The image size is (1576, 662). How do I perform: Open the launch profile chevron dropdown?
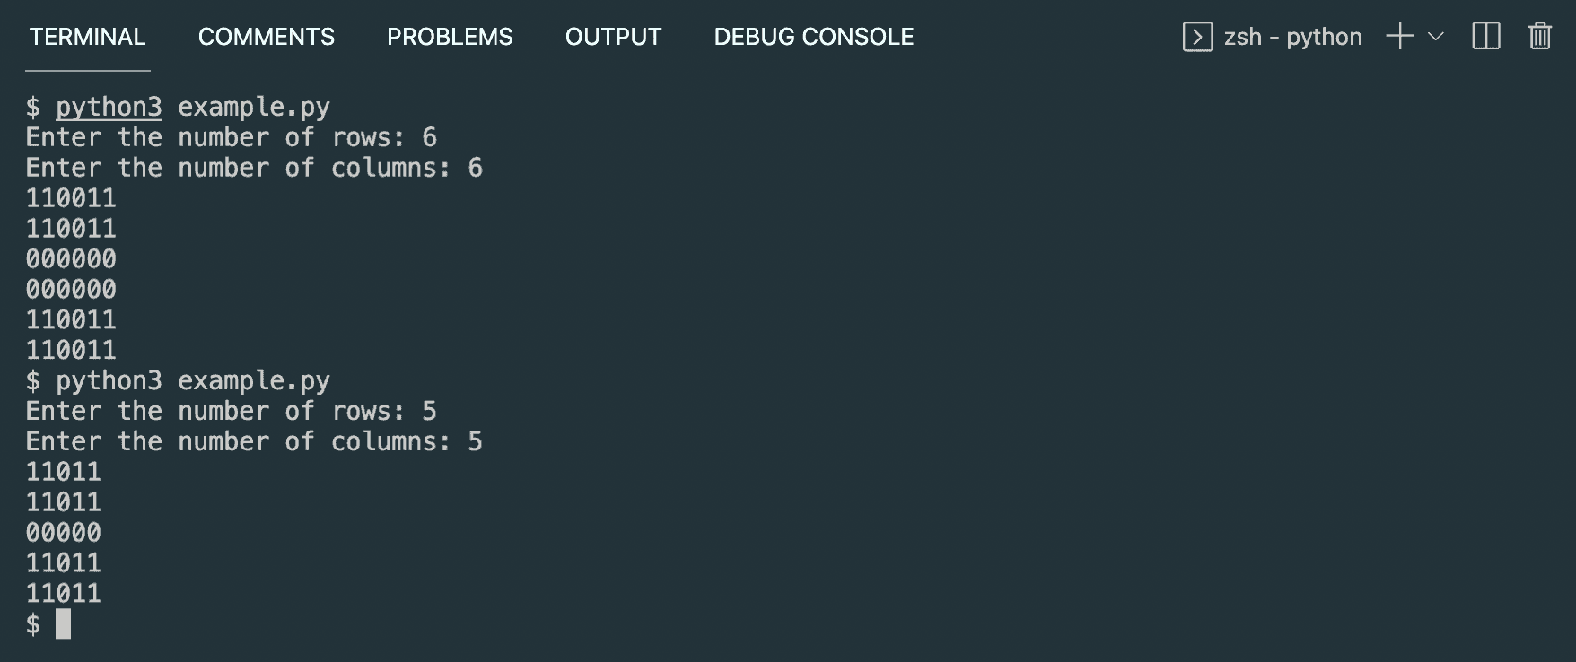tap(1436, 37)
